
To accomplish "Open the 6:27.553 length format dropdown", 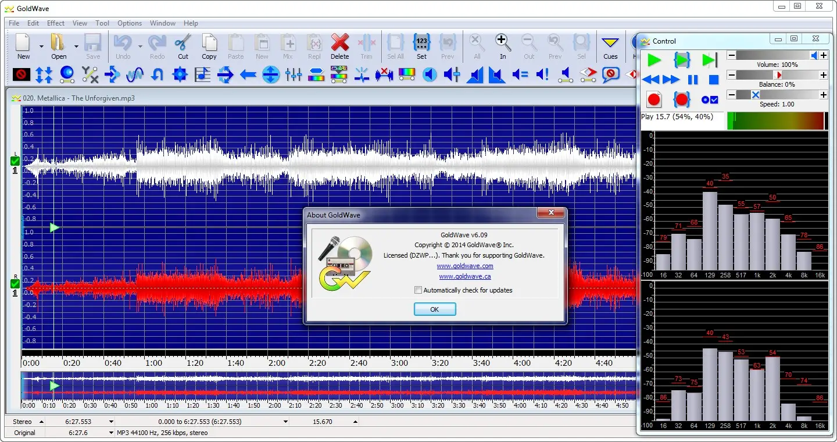I will (111, 422).
